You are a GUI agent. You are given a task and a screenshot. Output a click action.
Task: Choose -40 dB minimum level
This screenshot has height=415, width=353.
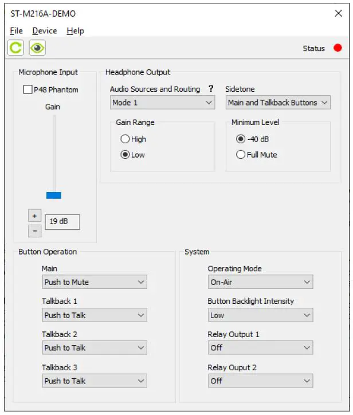241,139
